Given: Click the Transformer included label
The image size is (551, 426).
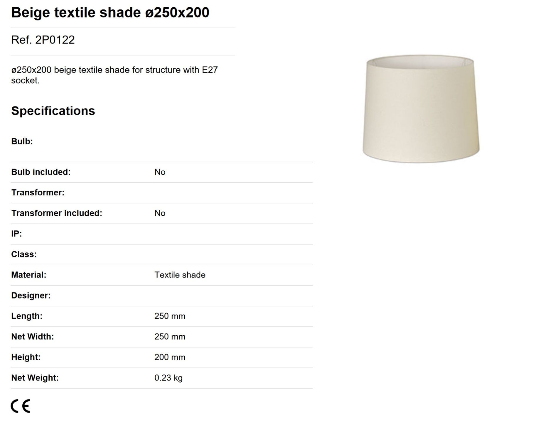Looking at the screenshot, I should click(x=57, y=213).
